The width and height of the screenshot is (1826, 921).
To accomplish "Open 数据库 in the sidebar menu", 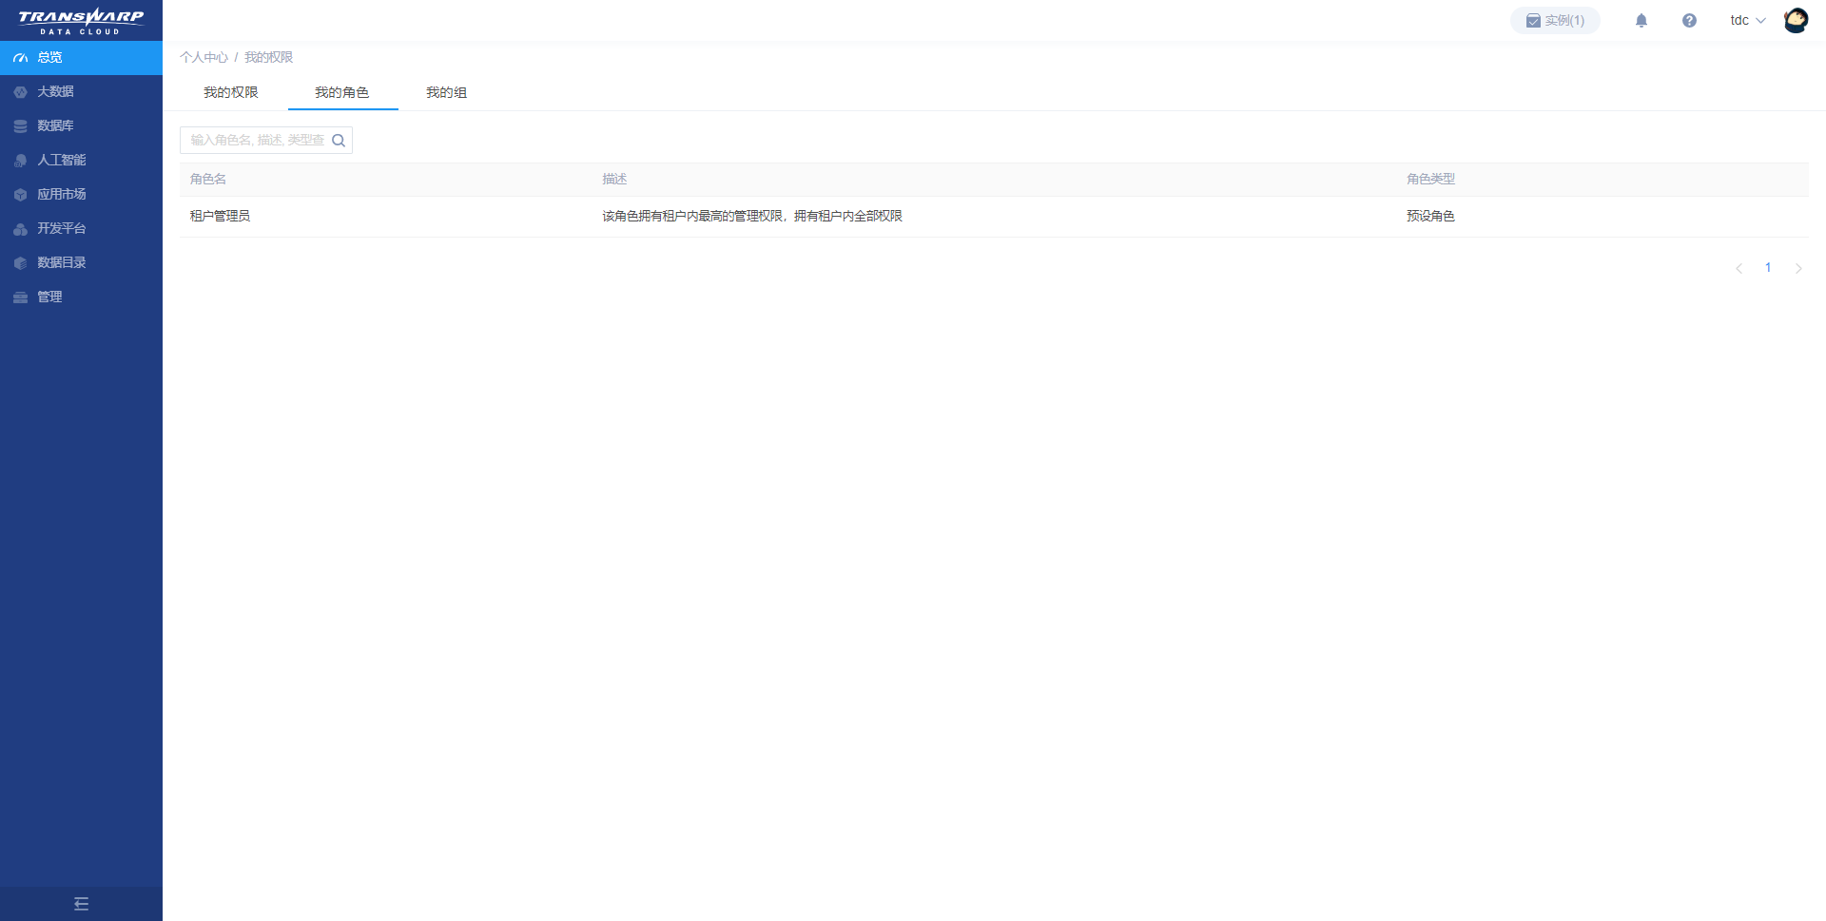I will pos(81,126).
